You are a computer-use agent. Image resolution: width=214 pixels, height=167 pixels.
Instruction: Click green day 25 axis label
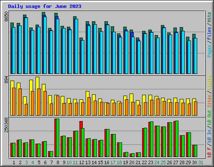tap(163, 162)
